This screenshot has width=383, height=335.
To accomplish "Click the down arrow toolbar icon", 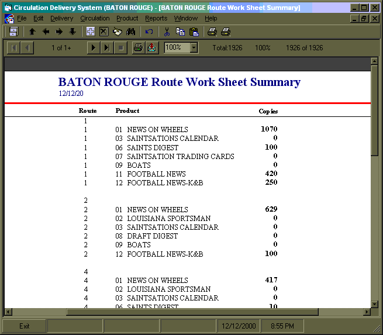I will click(x=73, y=32).
